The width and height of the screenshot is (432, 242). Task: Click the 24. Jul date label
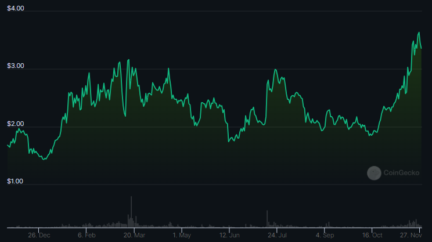coord(277,235)
